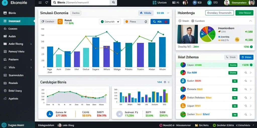Open the Comunish dropdown
The image size is (257, 128).
110,21
